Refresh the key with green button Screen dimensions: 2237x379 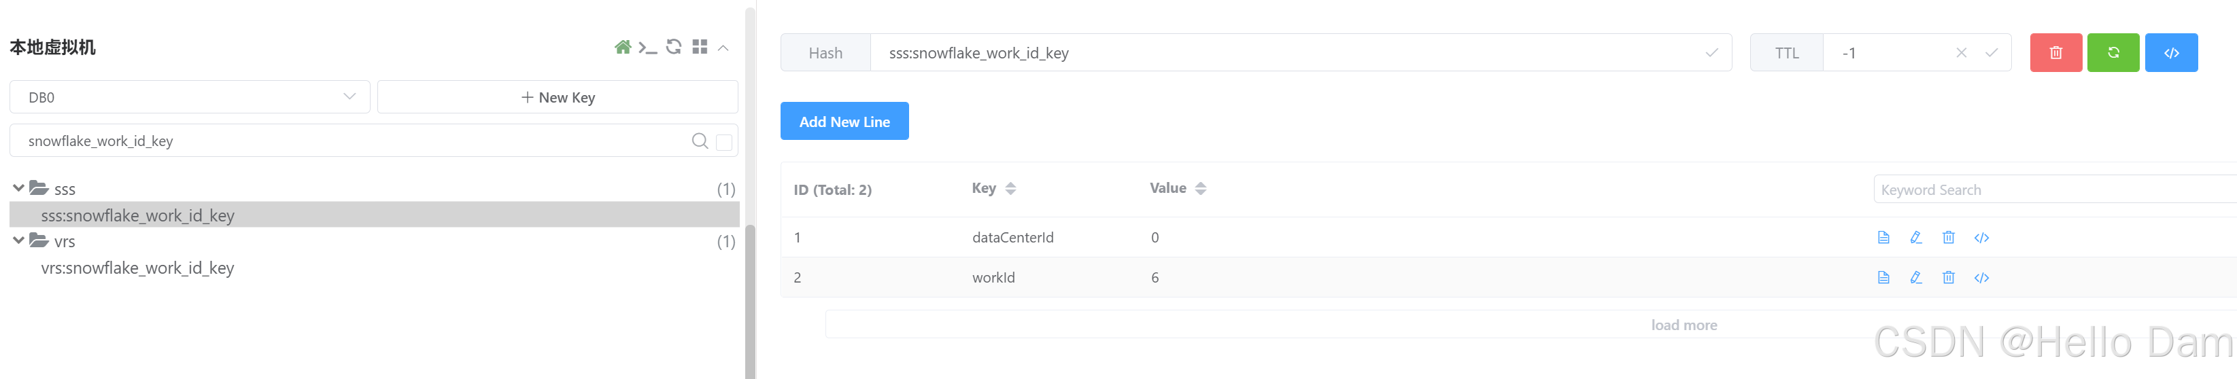pos(2113,53)
